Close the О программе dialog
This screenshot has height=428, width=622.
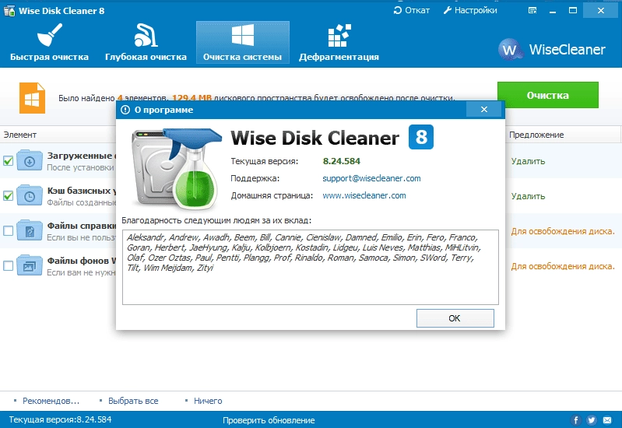pyautogui.click(x=484, y=110)
